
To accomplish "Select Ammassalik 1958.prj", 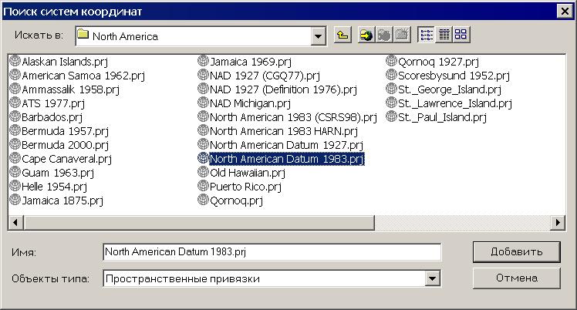I will (x=71, y=89).
